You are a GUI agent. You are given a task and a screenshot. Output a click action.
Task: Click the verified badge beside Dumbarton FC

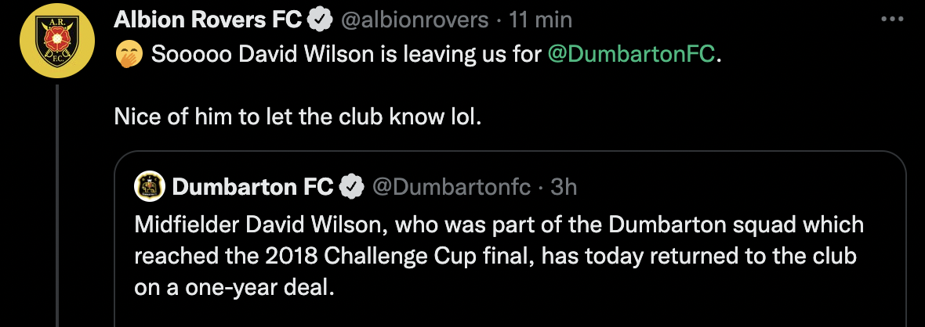click(351, 187)
